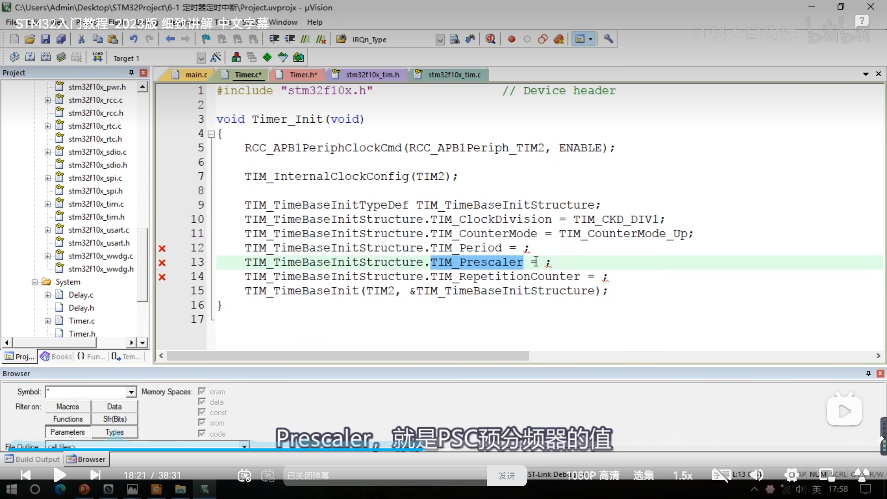Start debug session magnifier icon
887x499 pixels.
point(490,39)
